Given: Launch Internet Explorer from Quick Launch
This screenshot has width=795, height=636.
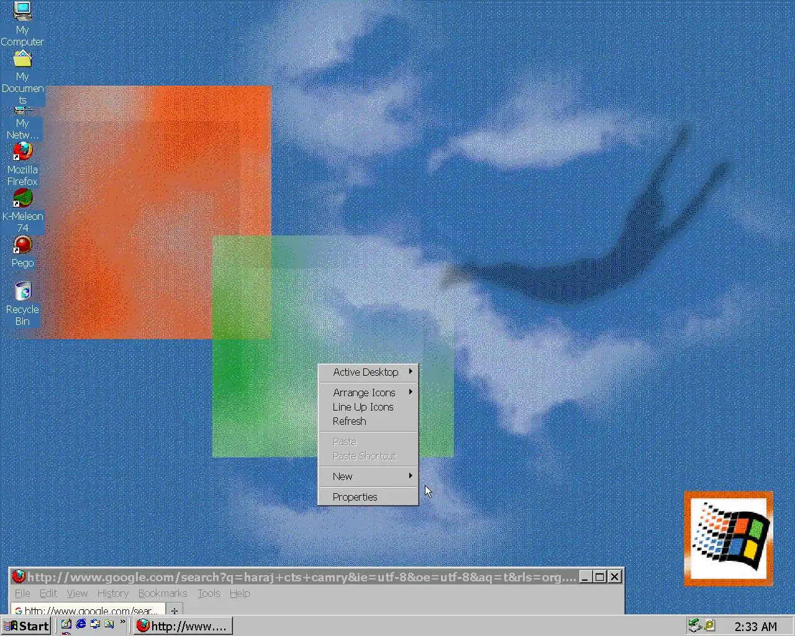Looking at the screenshot, I should pyautogui.click(x=81, y=625).
